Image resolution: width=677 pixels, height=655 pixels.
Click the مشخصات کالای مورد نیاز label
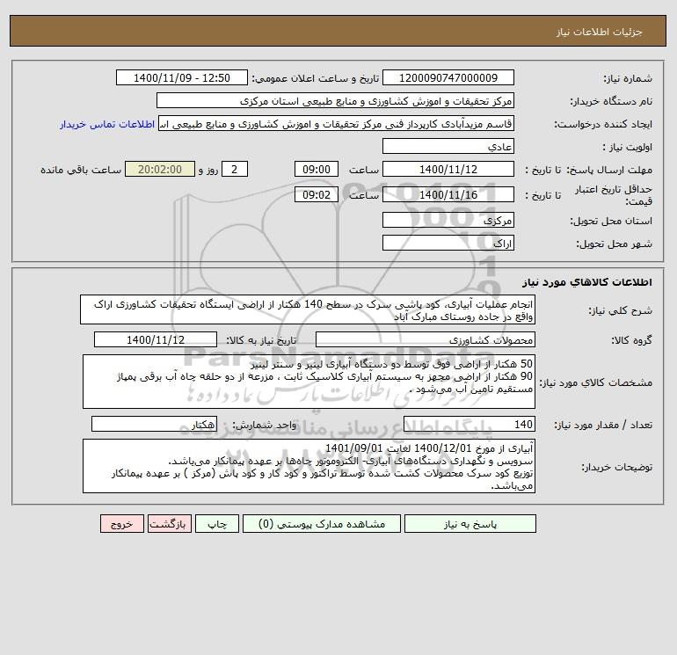tap(596, 382)
